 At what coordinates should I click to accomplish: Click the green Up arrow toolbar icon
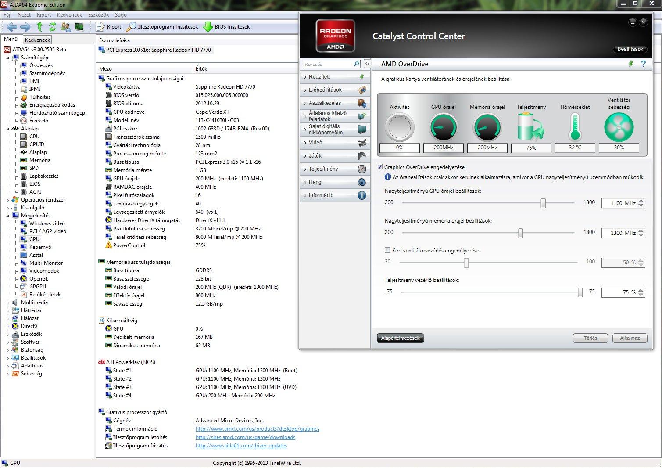coord(39,27)
